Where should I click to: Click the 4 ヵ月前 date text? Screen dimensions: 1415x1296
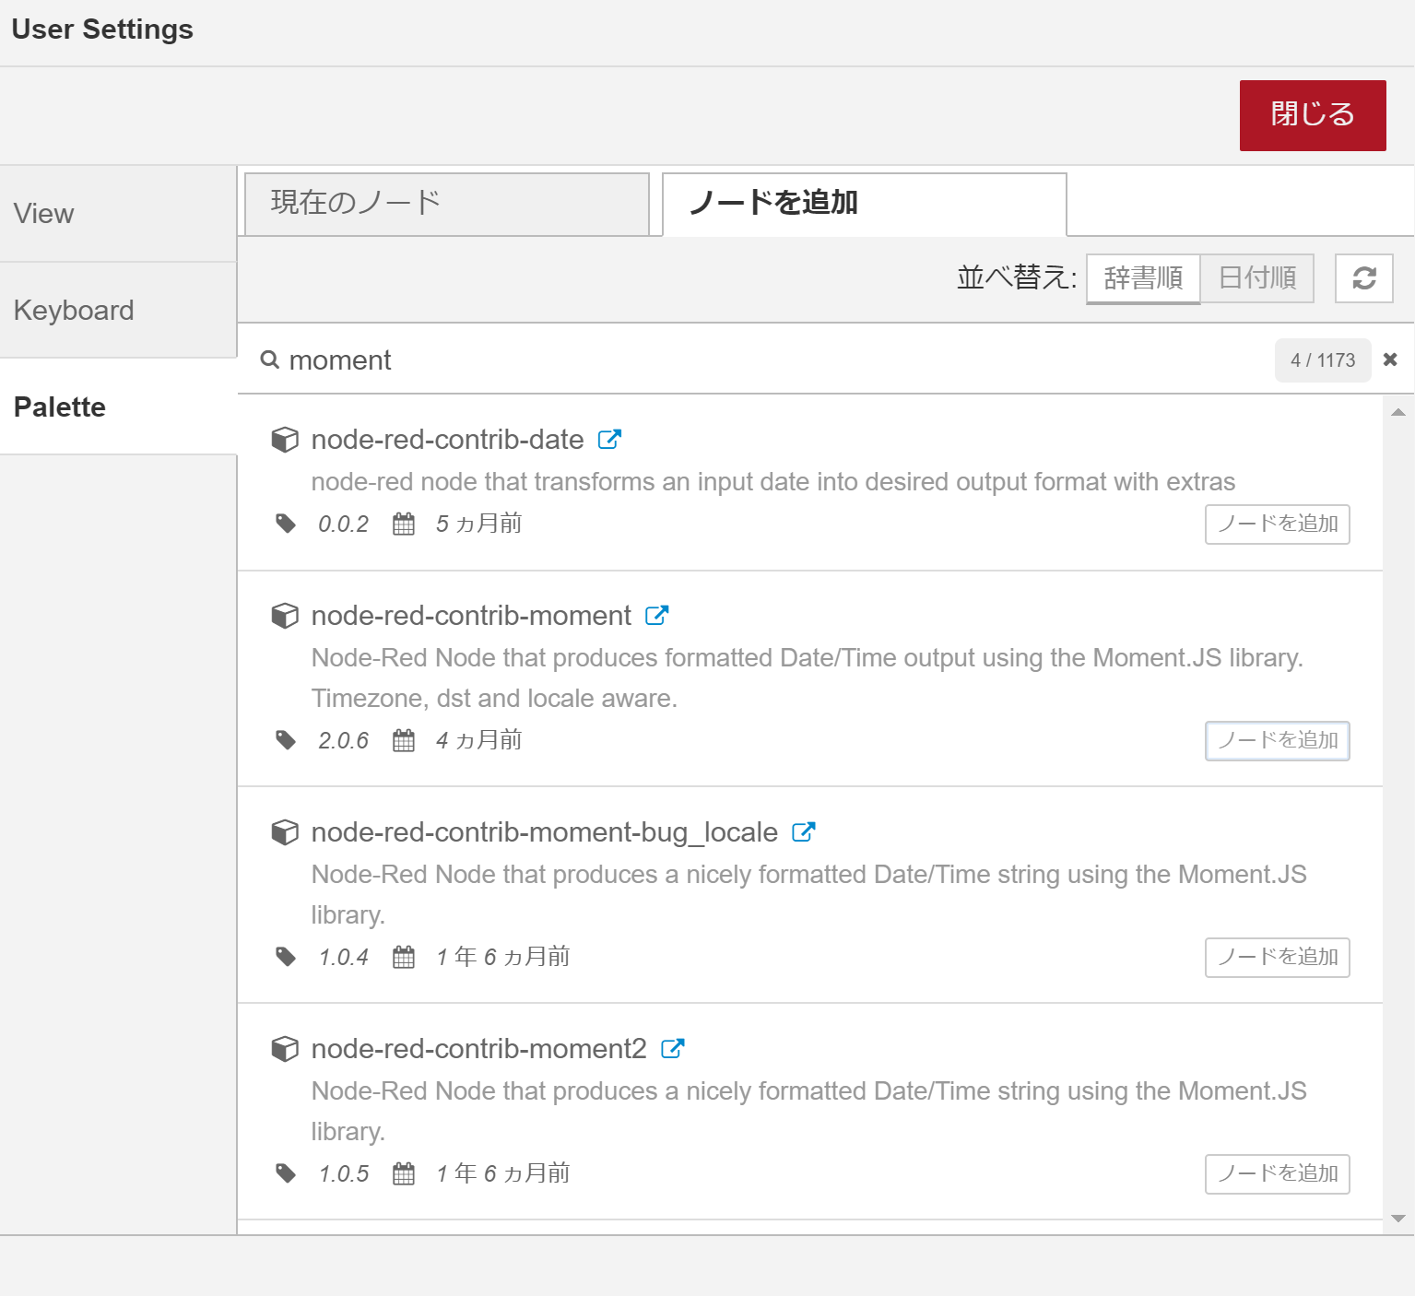pos(478,740)
